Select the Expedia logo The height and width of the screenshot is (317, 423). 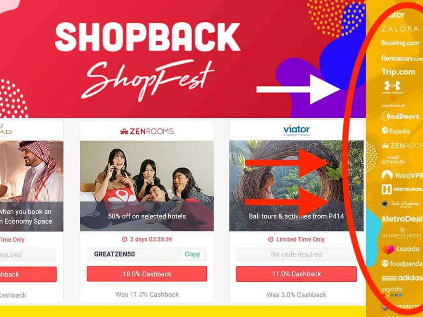coord(396,131)
